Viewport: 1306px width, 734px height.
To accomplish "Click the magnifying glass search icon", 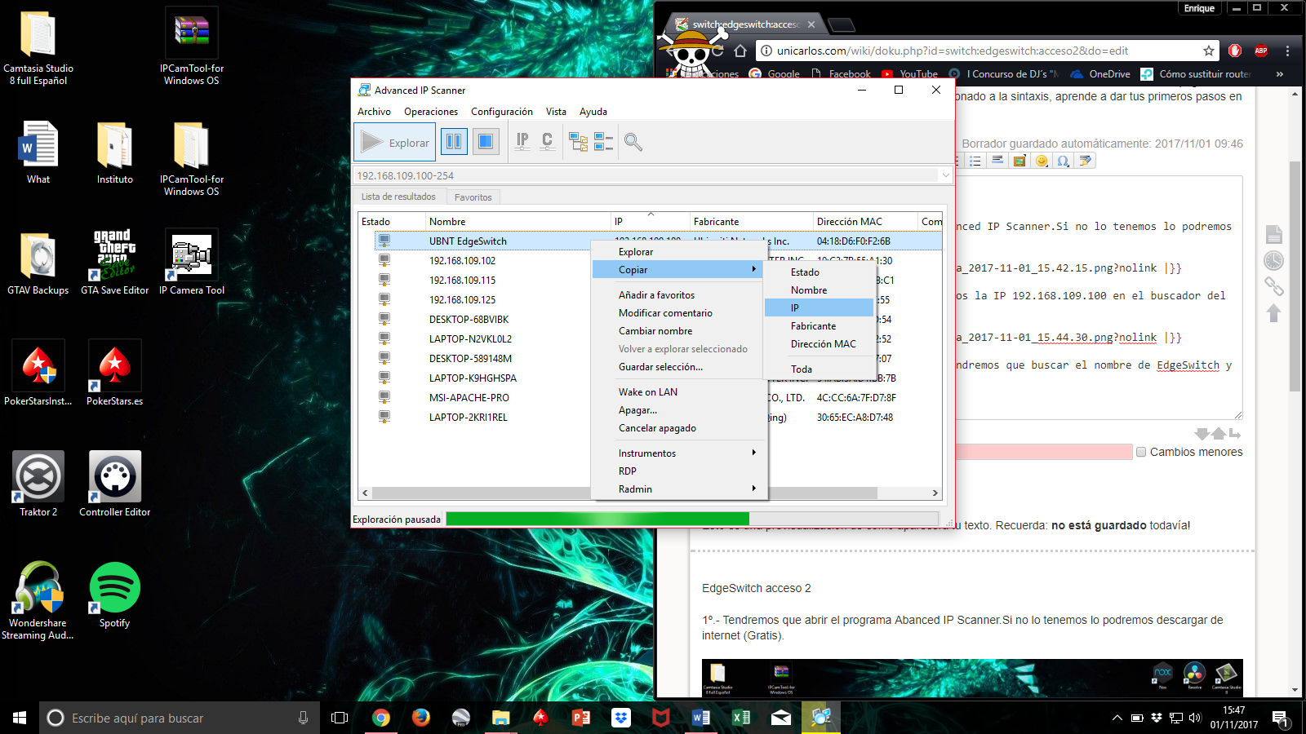I will [633, 143].
